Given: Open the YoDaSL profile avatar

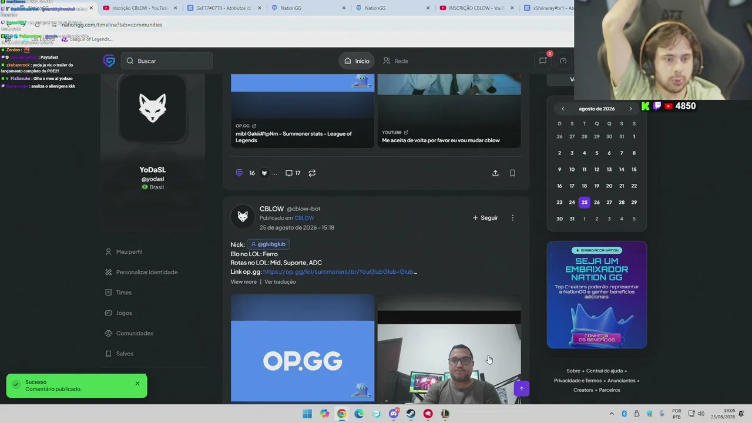Looking at the screenshot, I should coord(152,109).
